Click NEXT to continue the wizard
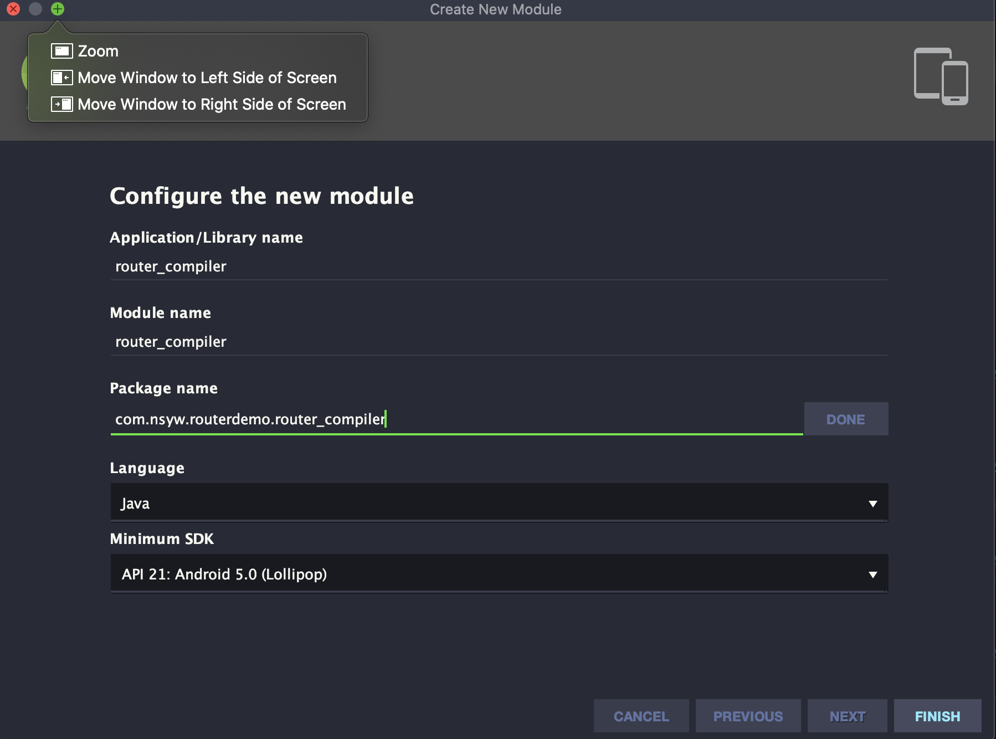996x739 pixels. point(847,716)
